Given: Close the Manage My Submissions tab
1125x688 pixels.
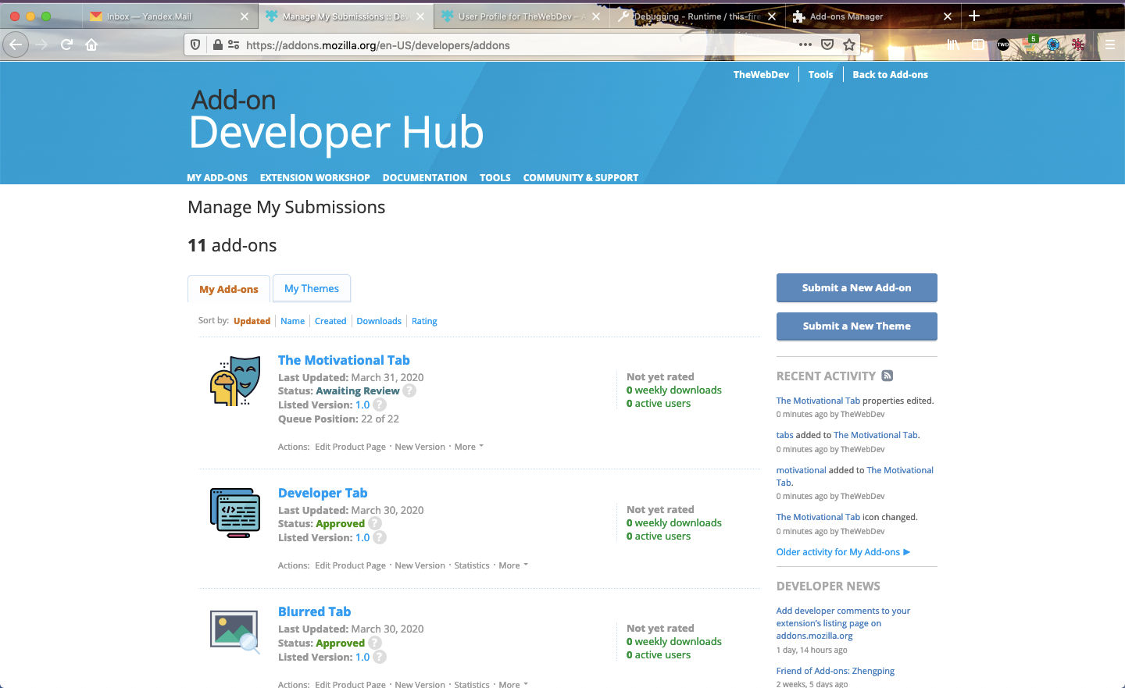Looking at the screenshot, I should click(x=420, y=16).
